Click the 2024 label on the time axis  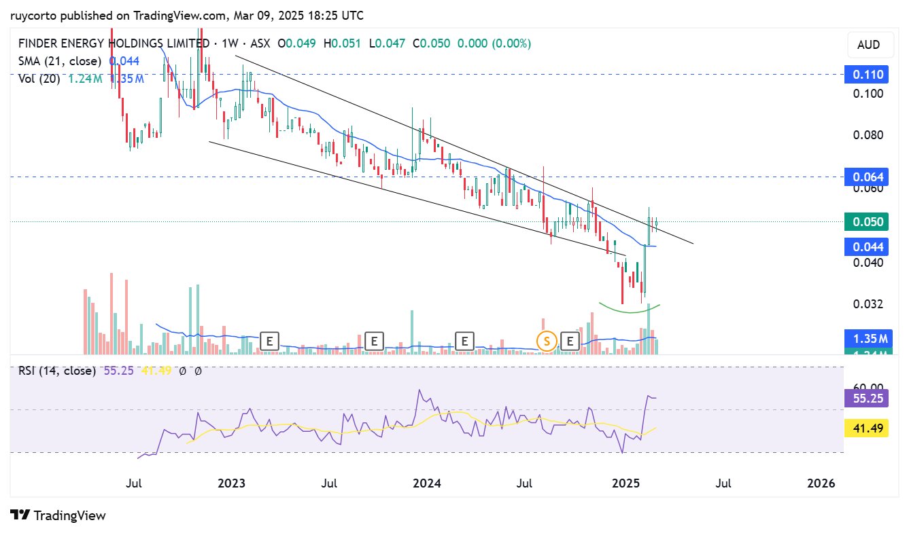pos(428,483)
